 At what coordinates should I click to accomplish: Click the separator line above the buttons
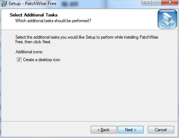pyautogui.click(x=89, y=122)
